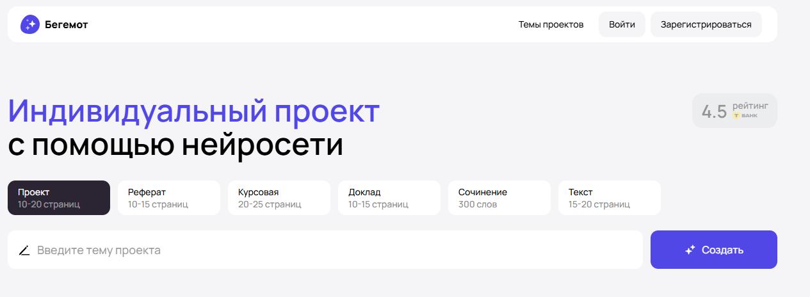
Task: Pick the Текст 15-20 страниц tab
Action: (x=609, y=198)
